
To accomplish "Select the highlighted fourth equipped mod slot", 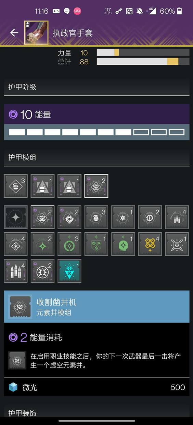I will coord(96,186).
